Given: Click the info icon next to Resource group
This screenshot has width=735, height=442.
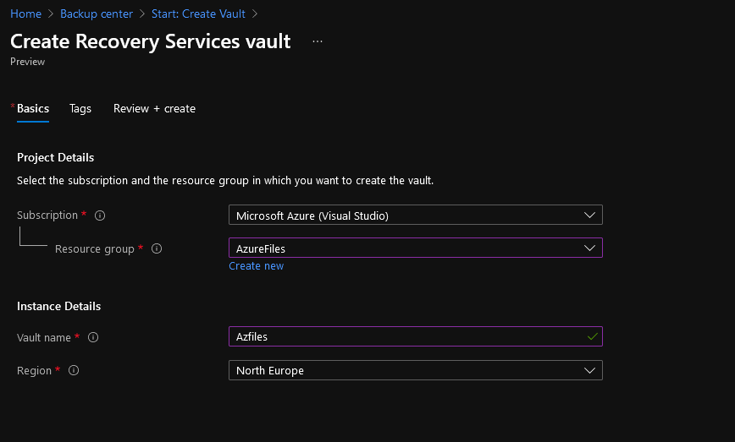Looking at the screenshot, I should (x=157, y=249).
